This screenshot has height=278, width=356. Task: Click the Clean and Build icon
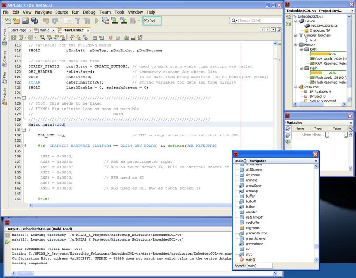coord(87,21)
